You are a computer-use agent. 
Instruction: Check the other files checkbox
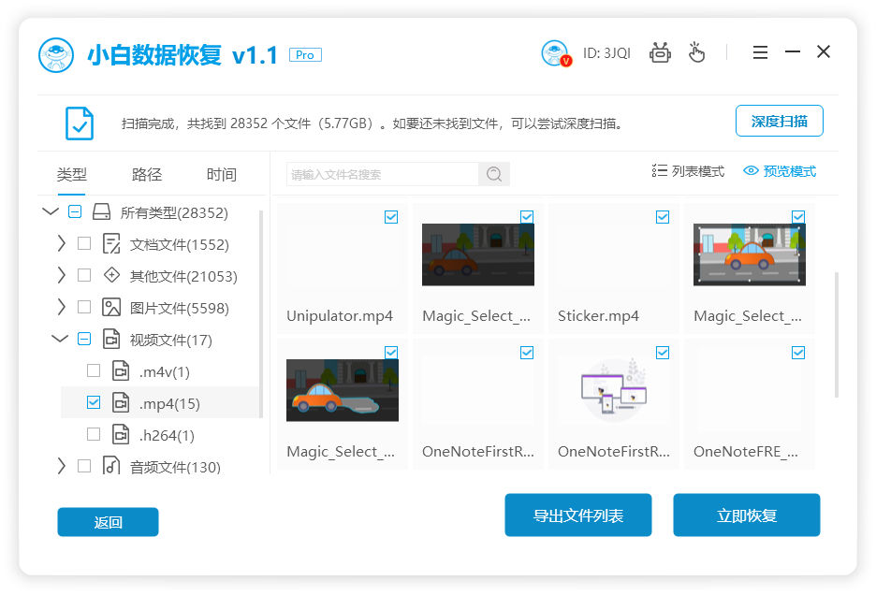point(84,275)
